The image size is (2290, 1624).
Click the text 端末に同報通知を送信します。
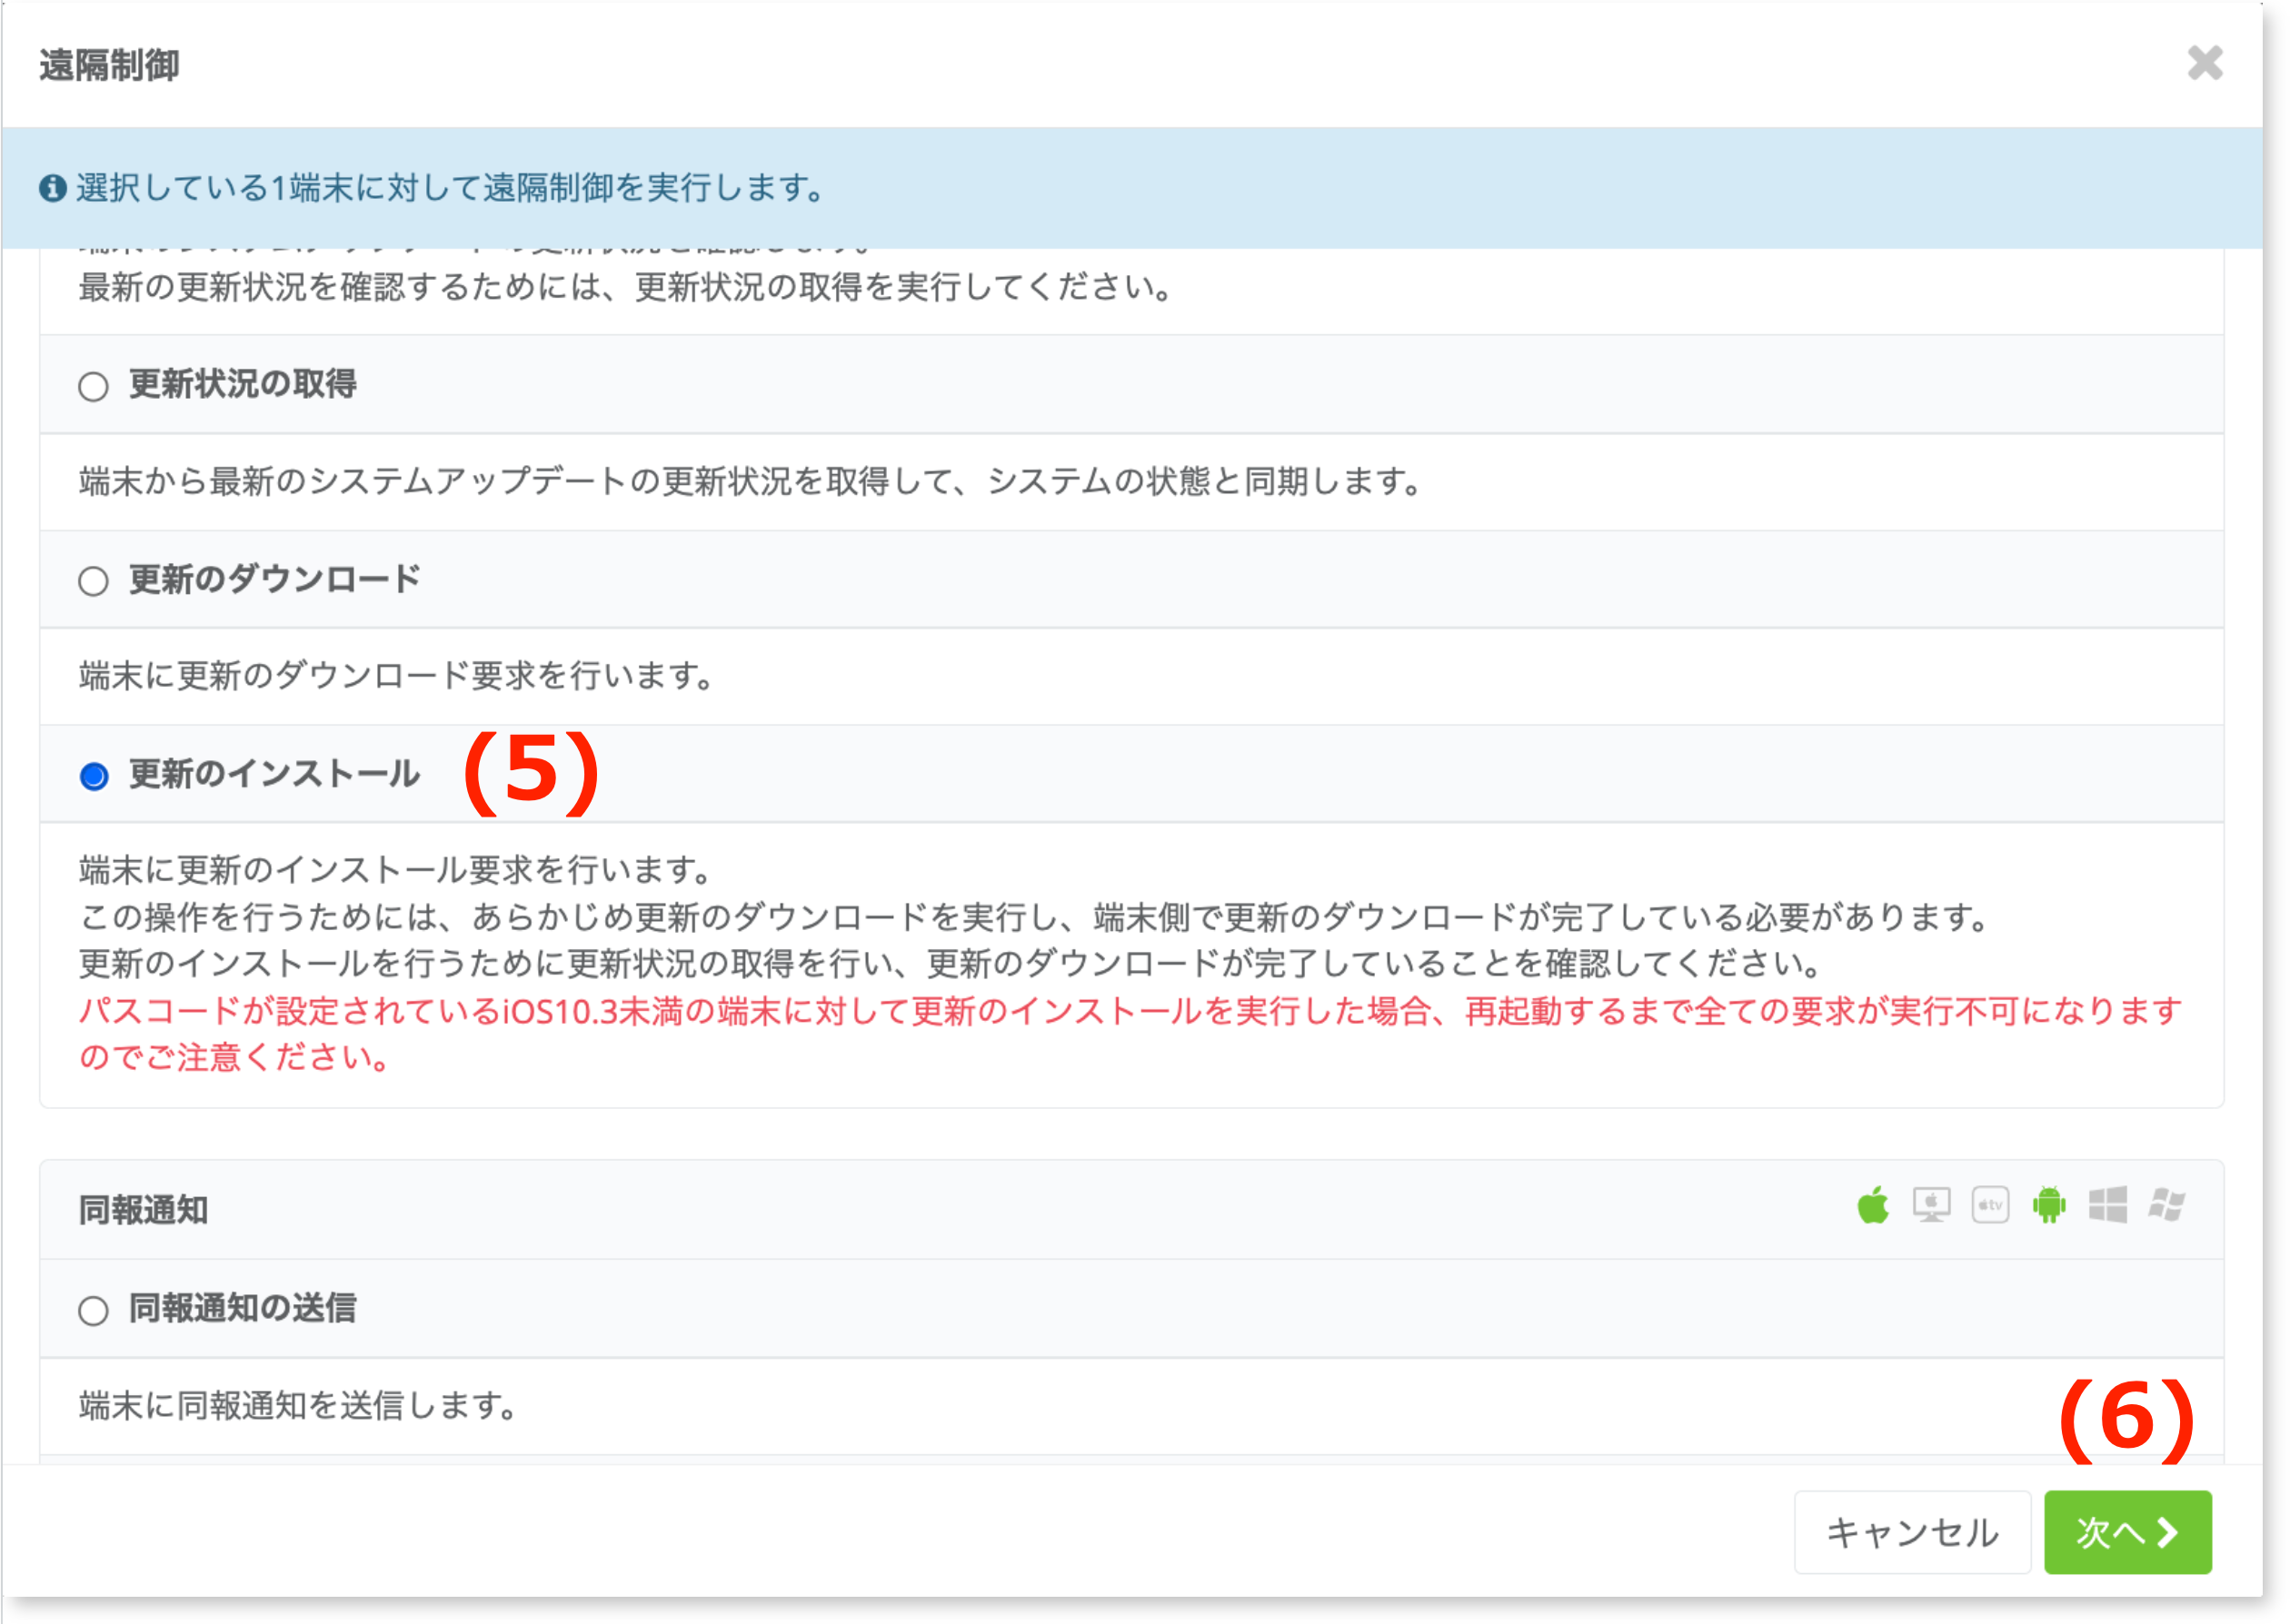[298, 1406]
